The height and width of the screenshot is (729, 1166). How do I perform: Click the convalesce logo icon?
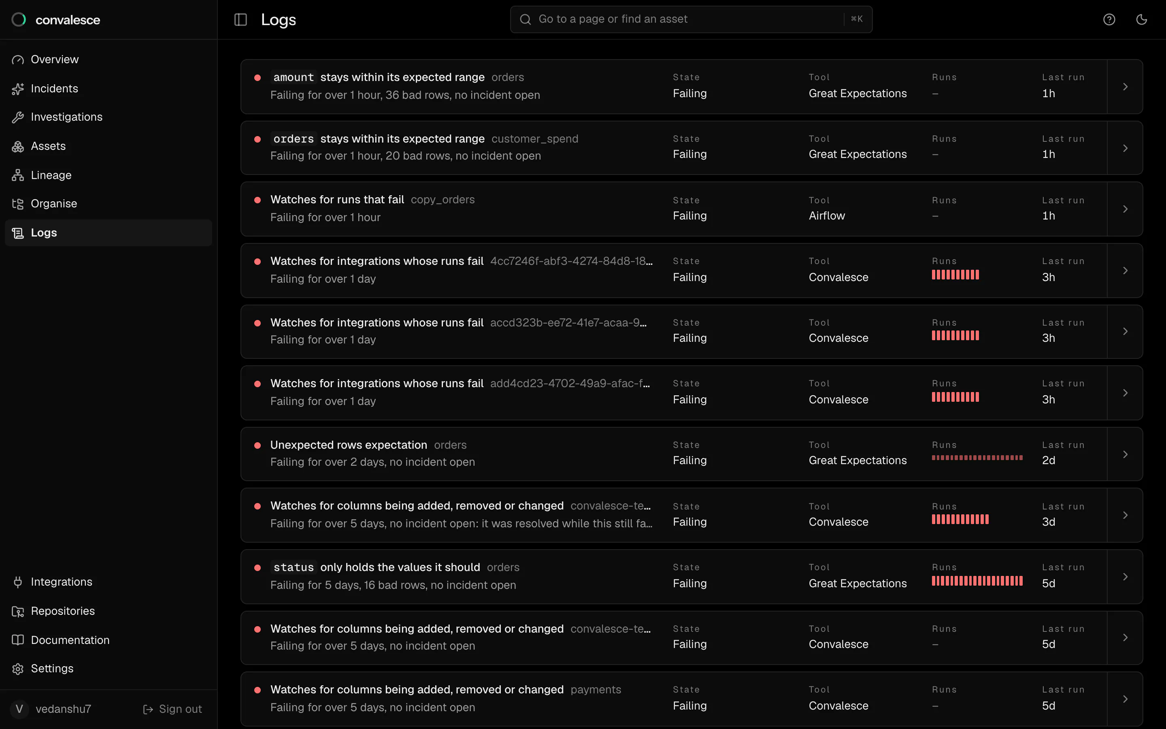18,20
